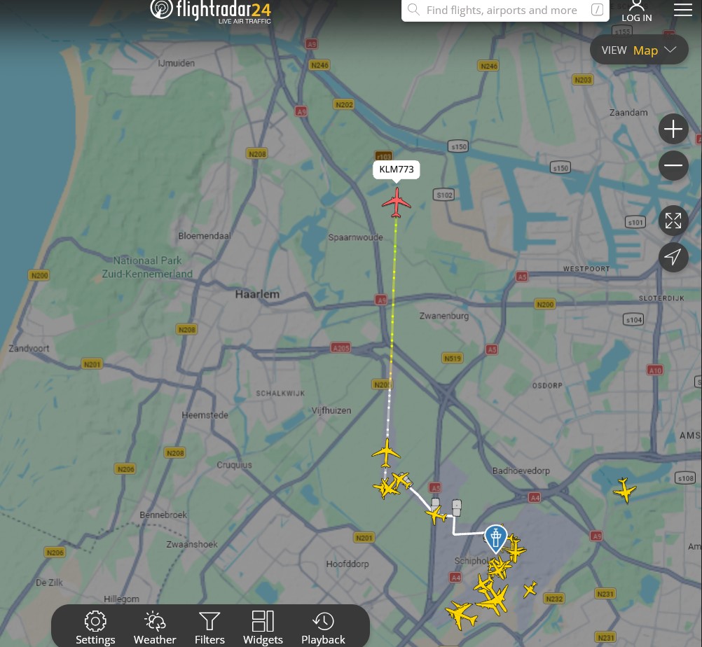Click the SCHALKWIJK label

pyautogui.click(x=281, y=394)
